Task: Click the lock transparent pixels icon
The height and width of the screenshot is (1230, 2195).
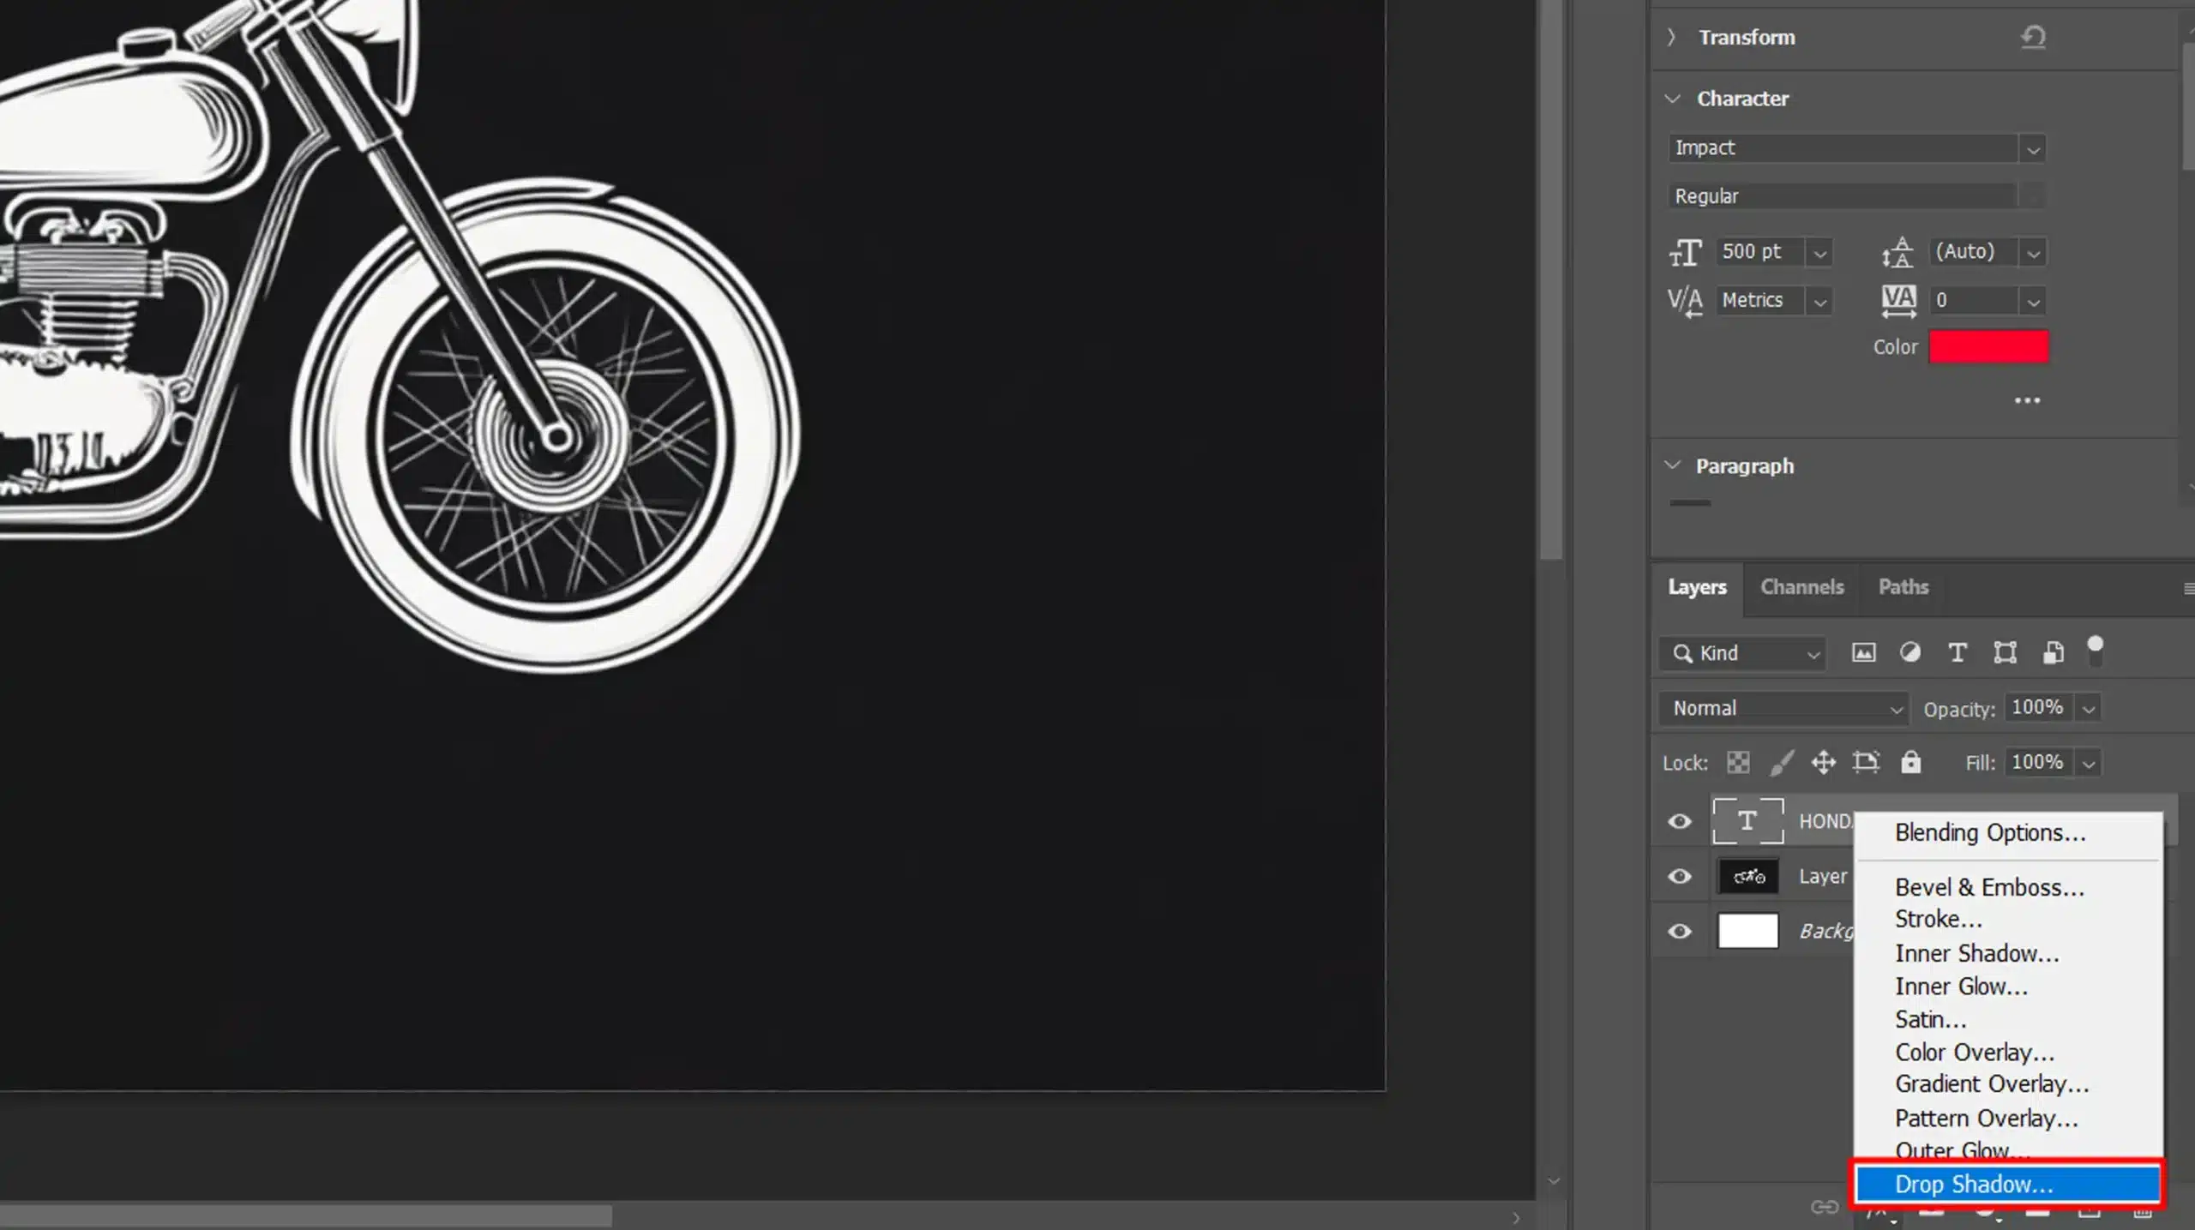Action: (1738, 761)
